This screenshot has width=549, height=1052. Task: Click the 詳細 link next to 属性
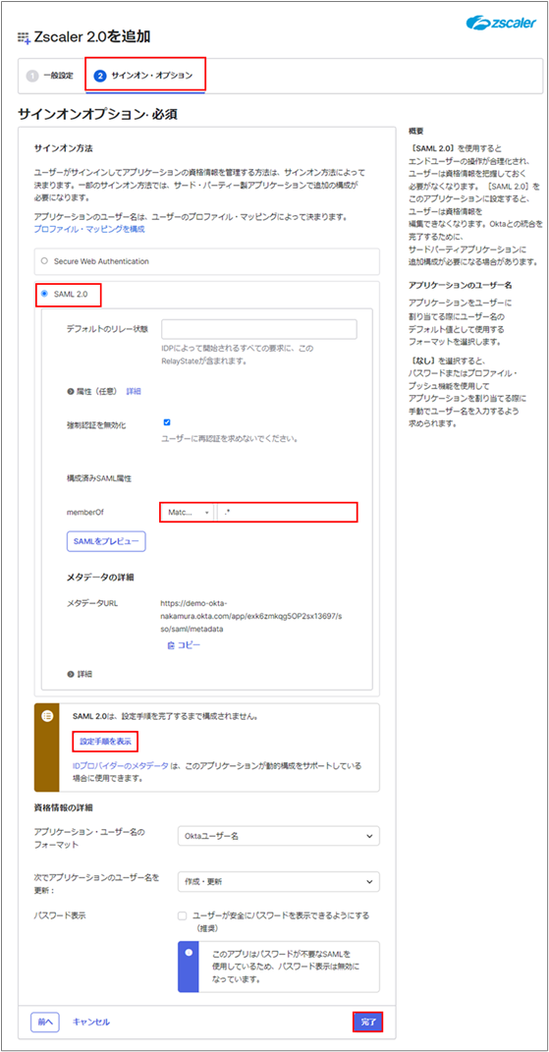[x=134, y=391]
